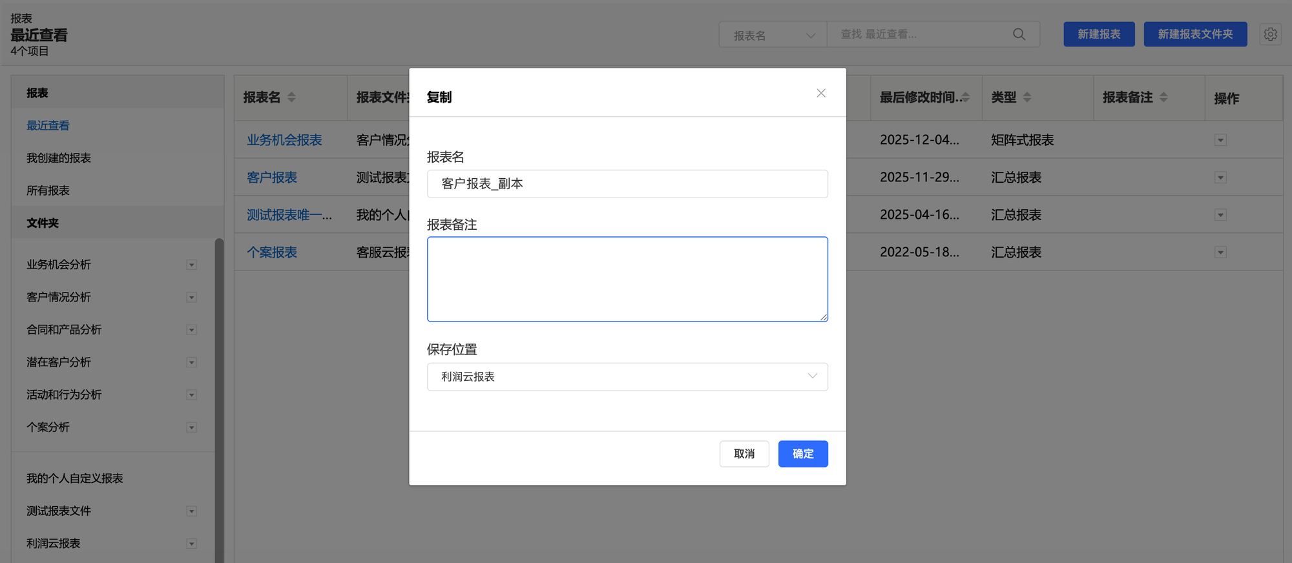
Task: Sort by 报表备注 column arrows
Action: click(1163, 97)
